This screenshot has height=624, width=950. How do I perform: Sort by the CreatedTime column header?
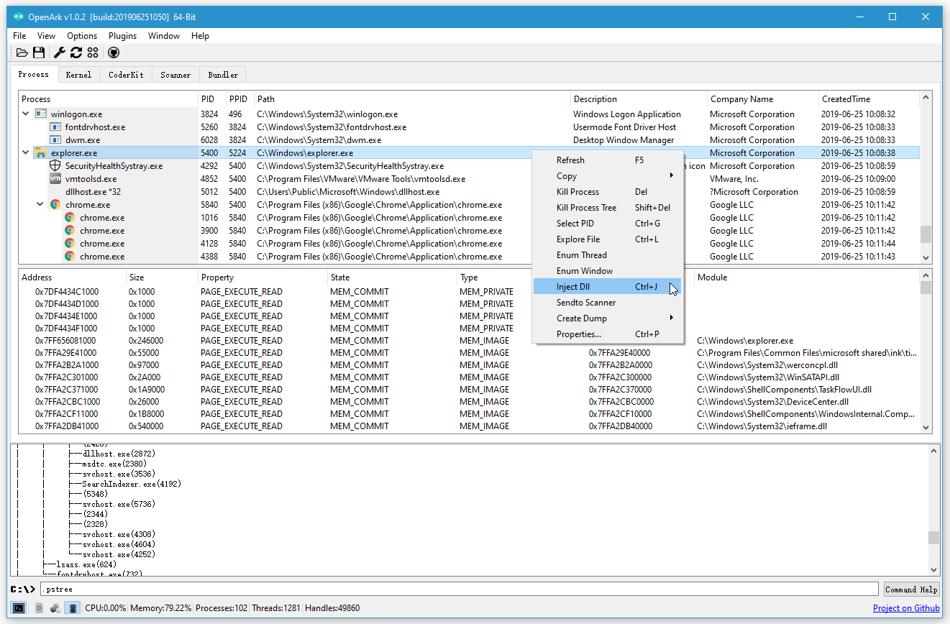tap(869, 99)
